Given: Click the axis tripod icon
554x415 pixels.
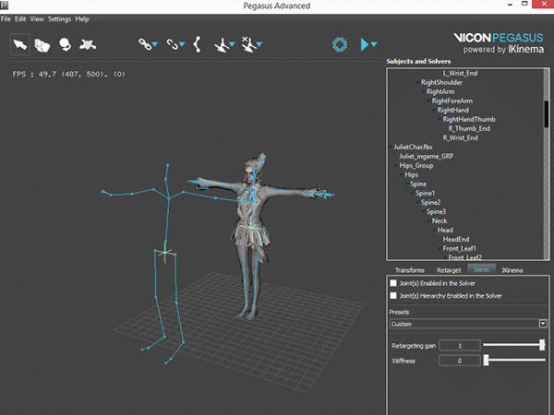Looking at the screenshot, I should [x=222, y=45].
